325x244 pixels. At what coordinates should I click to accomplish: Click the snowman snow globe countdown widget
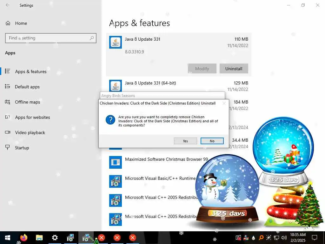[x=227, y=189]
